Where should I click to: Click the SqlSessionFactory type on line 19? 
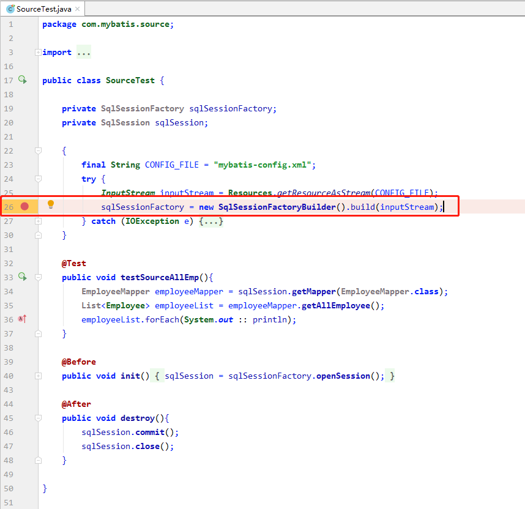[143, 108]
